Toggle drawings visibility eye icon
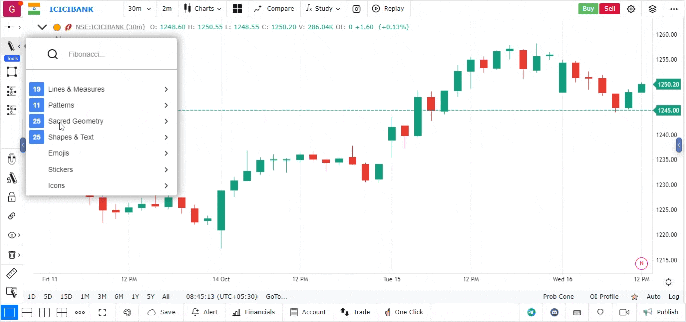Image resolution: width=686 pixels, height=322 pixels. [11, 235]
